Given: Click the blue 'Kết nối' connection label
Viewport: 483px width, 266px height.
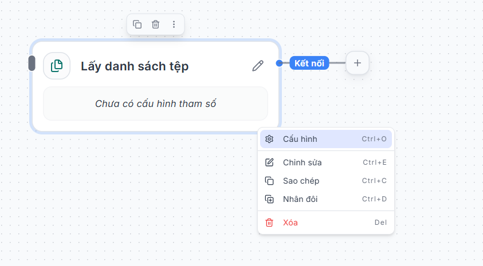Looking at the screenshot, I should click(309, 63).
